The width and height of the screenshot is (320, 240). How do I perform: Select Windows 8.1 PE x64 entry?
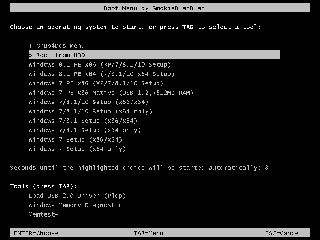(x=102, y=74)
